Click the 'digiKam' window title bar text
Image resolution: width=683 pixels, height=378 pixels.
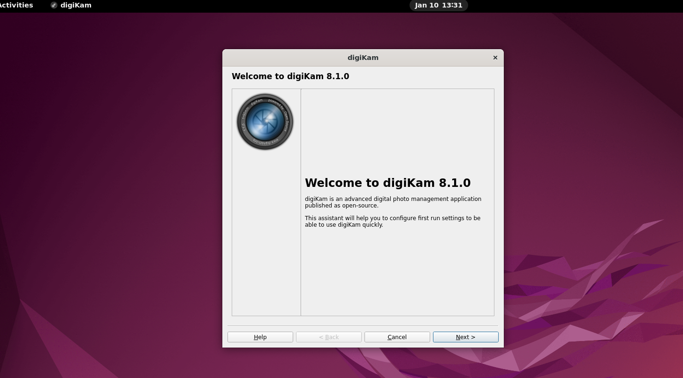(363, 58)
